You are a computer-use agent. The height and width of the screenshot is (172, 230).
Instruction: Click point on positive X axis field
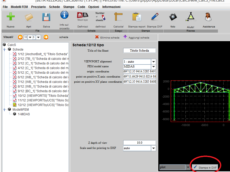click(139, 77)
